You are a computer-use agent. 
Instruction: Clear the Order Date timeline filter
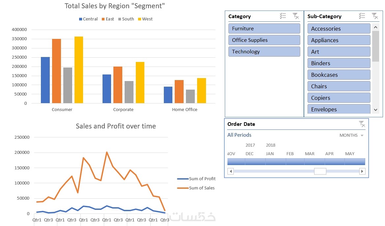click(x=362, y=124)
